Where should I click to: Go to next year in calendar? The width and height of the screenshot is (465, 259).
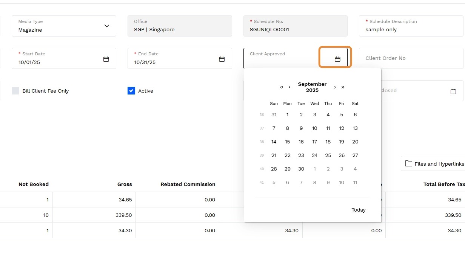[343, 87]
